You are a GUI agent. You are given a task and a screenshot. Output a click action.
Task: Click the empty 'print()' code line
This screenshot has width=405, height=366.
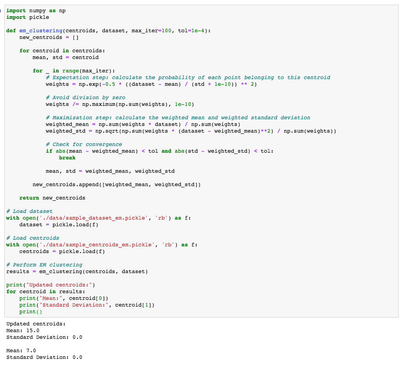coord(31,312)
